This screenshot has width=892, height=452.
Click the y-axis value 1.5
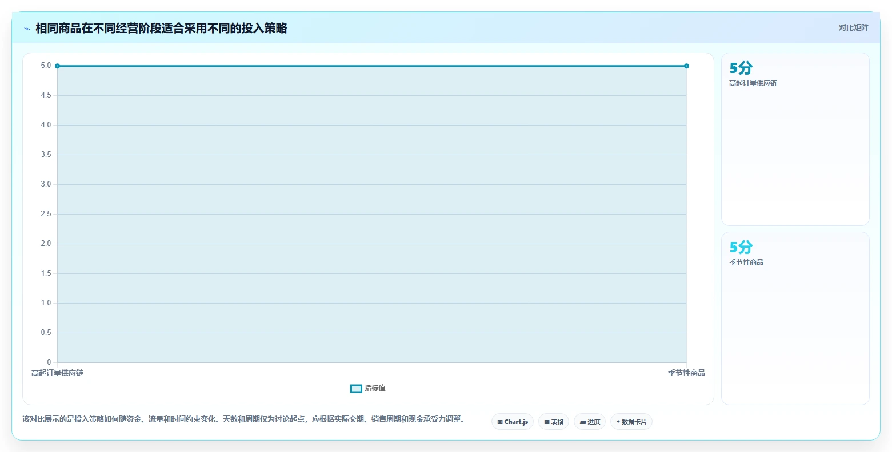46,273
